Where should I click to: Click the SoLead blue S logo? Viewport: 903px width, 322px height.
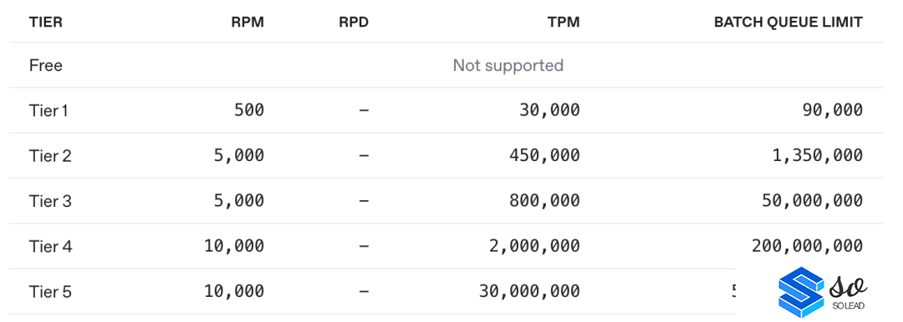click(x=802, y=289)
